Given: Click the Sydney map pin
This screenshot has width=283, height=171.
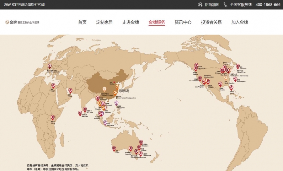Looking at the screenshot, I should (139, 147).
